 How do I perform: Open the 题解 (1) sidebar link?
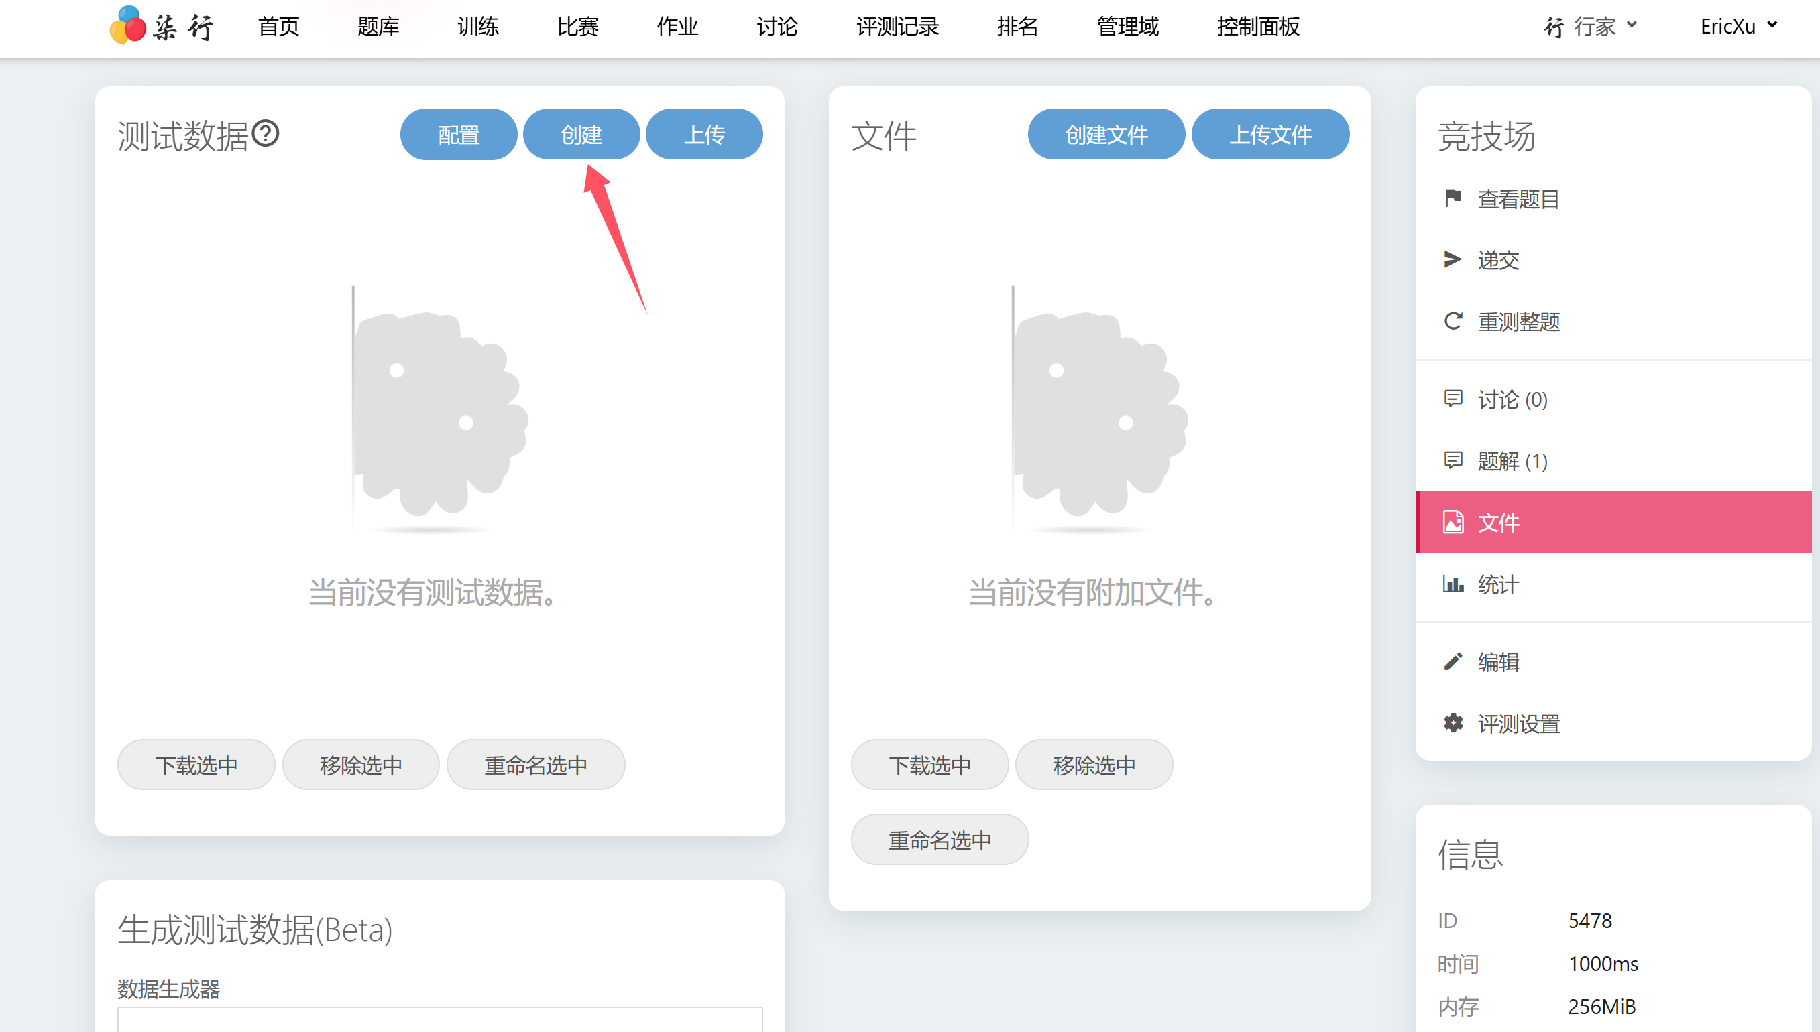[1512, 462]
